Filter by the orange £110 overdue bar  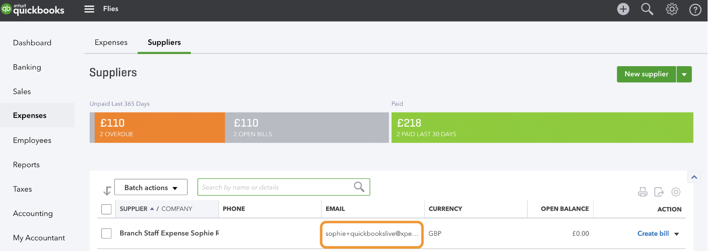tap(160, 128)
